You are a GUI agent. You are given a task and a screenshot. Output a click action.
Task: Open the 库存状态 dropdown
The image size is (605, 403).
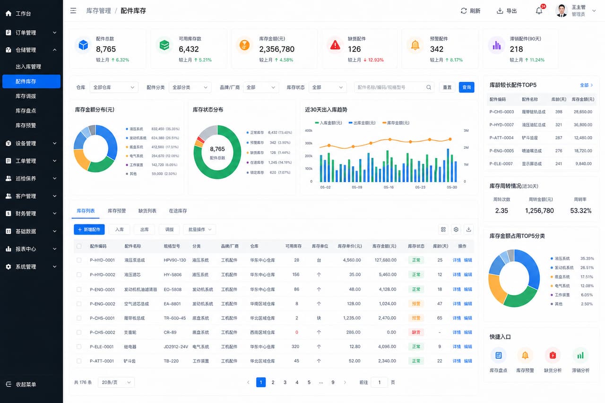tap(328, 87)
